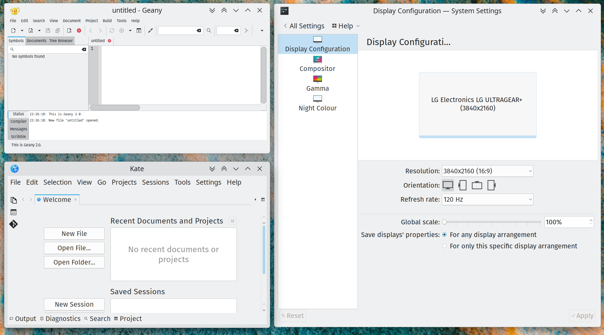
Task: Open Geany's Build menu
Action: tap(107, 21)
